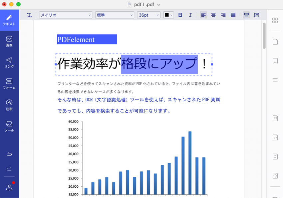This screenshot has width=283, height=198.
Task: Open the black text color picker
Action: 168,15
